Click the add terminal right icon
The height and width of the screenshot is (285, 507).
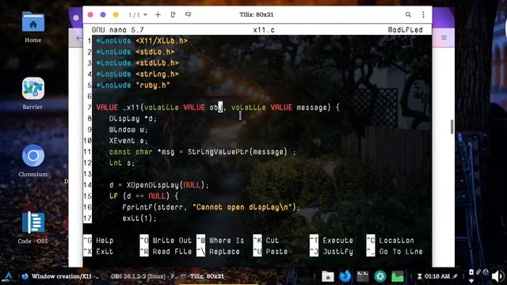point(173,15)
